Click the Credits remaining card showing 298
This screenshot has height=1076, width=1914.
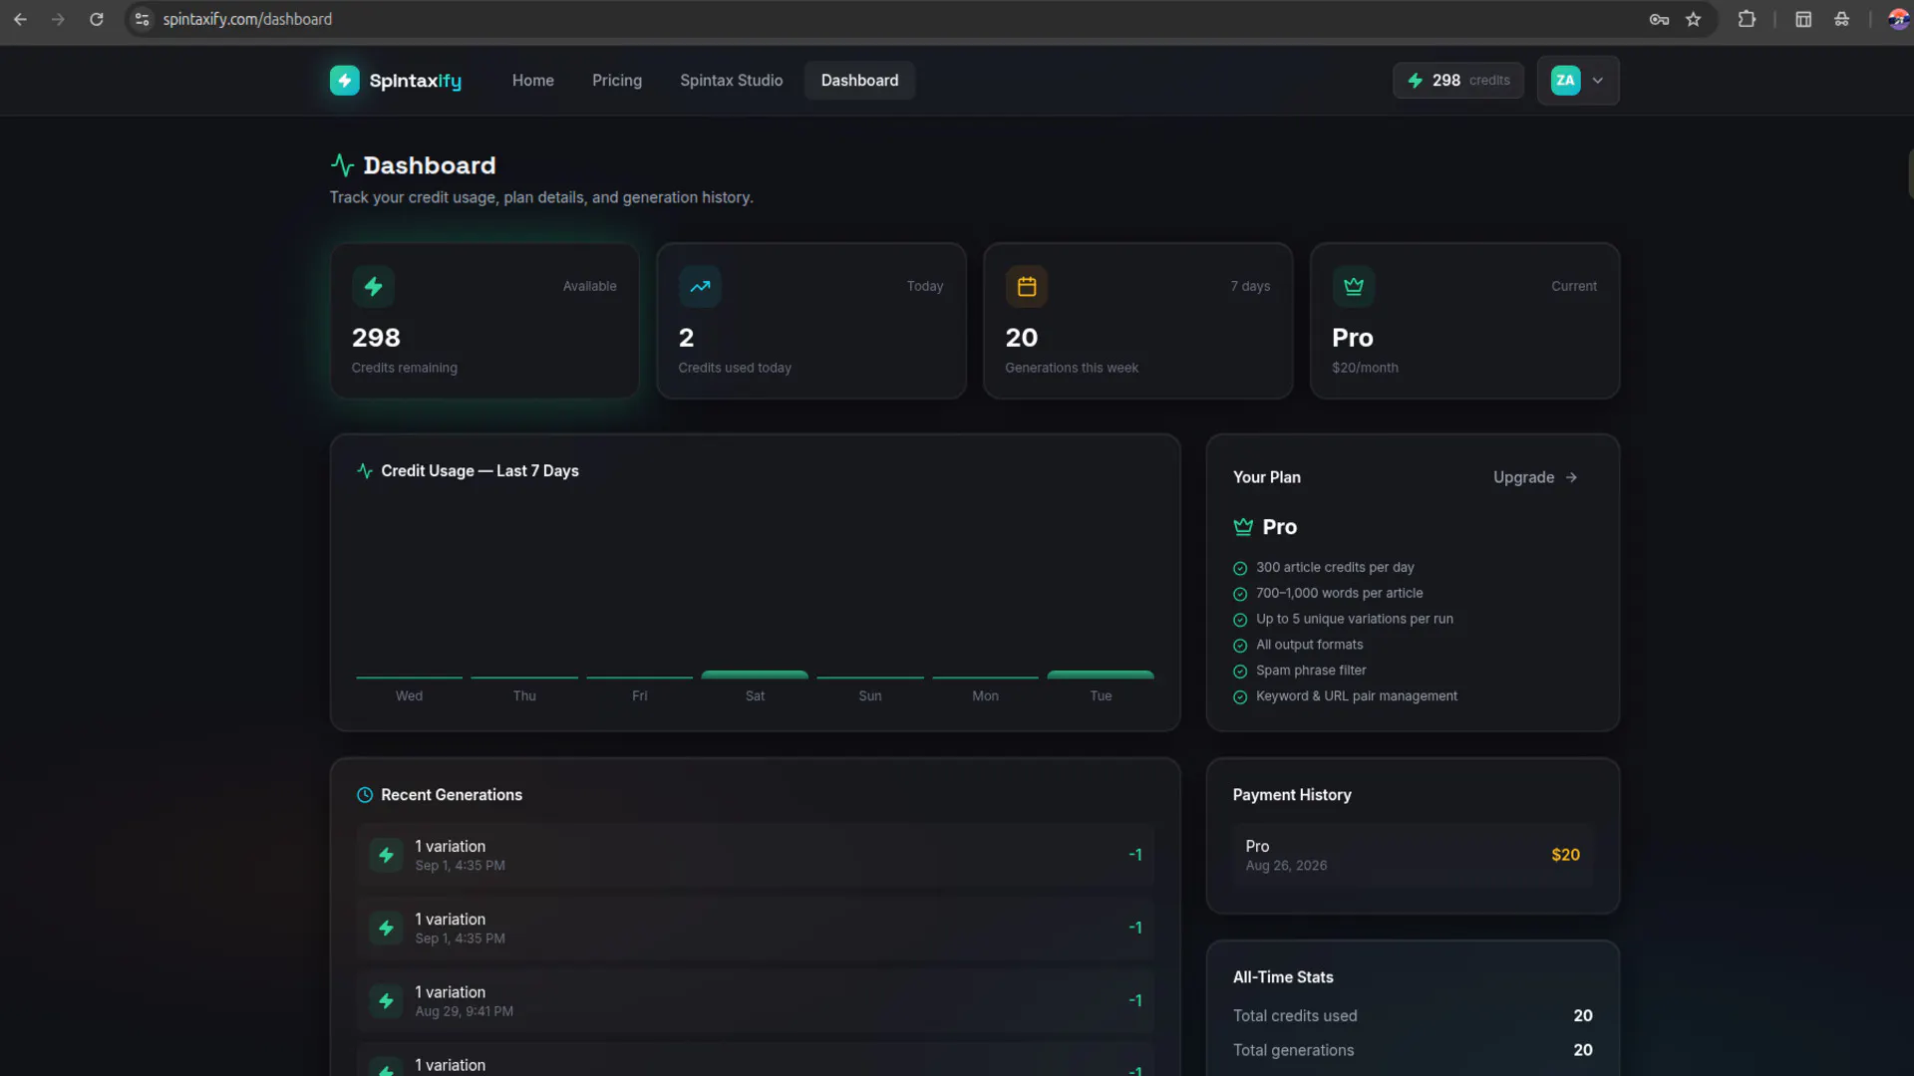[x=484, y=321]
